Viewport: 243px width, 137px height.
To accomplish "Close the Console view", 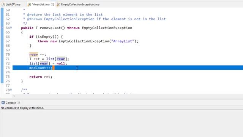I will 19,103.
